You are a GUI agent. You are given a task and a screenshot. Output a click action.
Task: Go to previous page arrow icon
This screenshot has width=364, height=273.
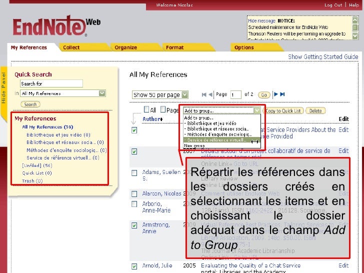pyautogui.click(x=210, y=94)
